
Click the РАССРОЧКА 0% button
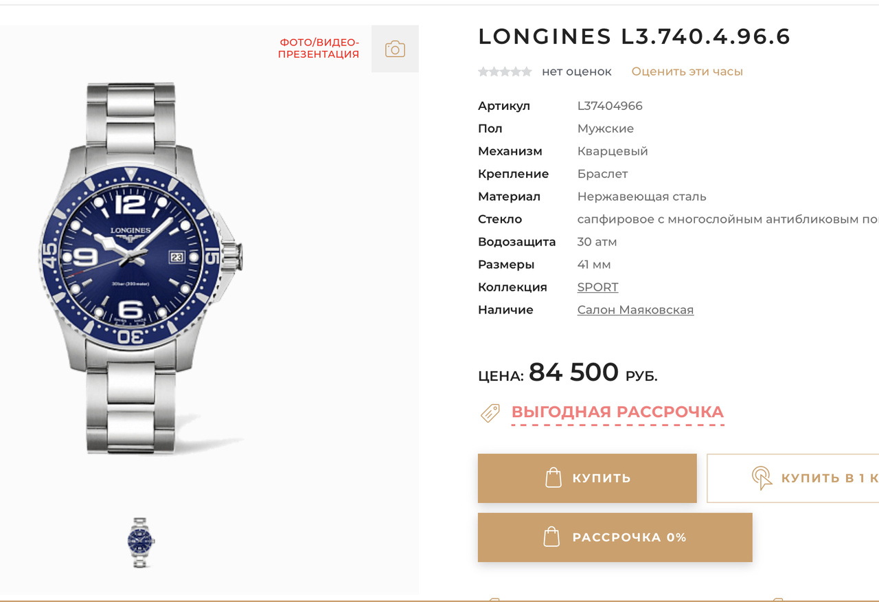click(615, 537)
